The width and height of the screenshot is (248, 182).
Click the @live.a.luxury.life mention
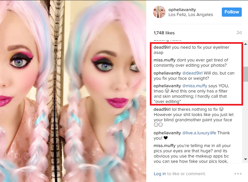click(x=199, y=133)
